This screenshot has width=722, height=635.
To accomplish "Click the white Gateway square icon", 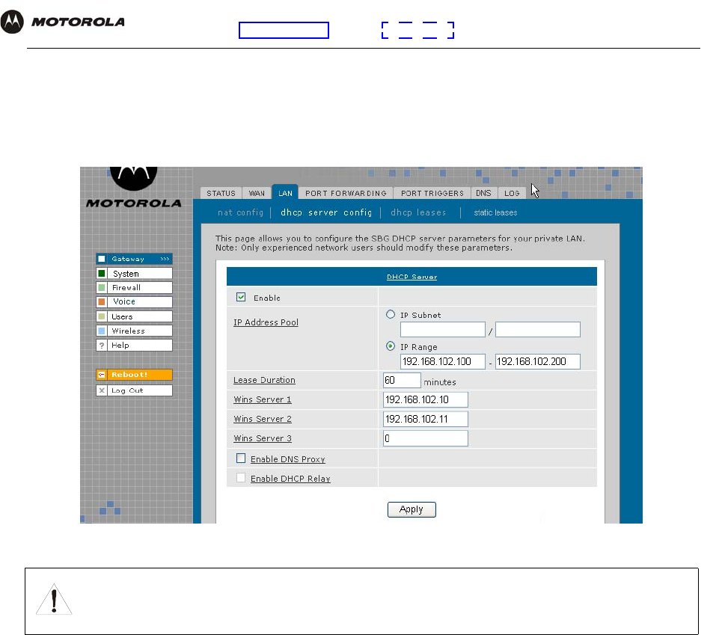I will click(102, 259).
